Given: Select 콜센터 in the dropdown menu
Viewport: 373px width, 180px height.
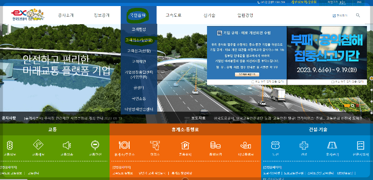Looking at the screenshot, I should click(x=138, y=87).
